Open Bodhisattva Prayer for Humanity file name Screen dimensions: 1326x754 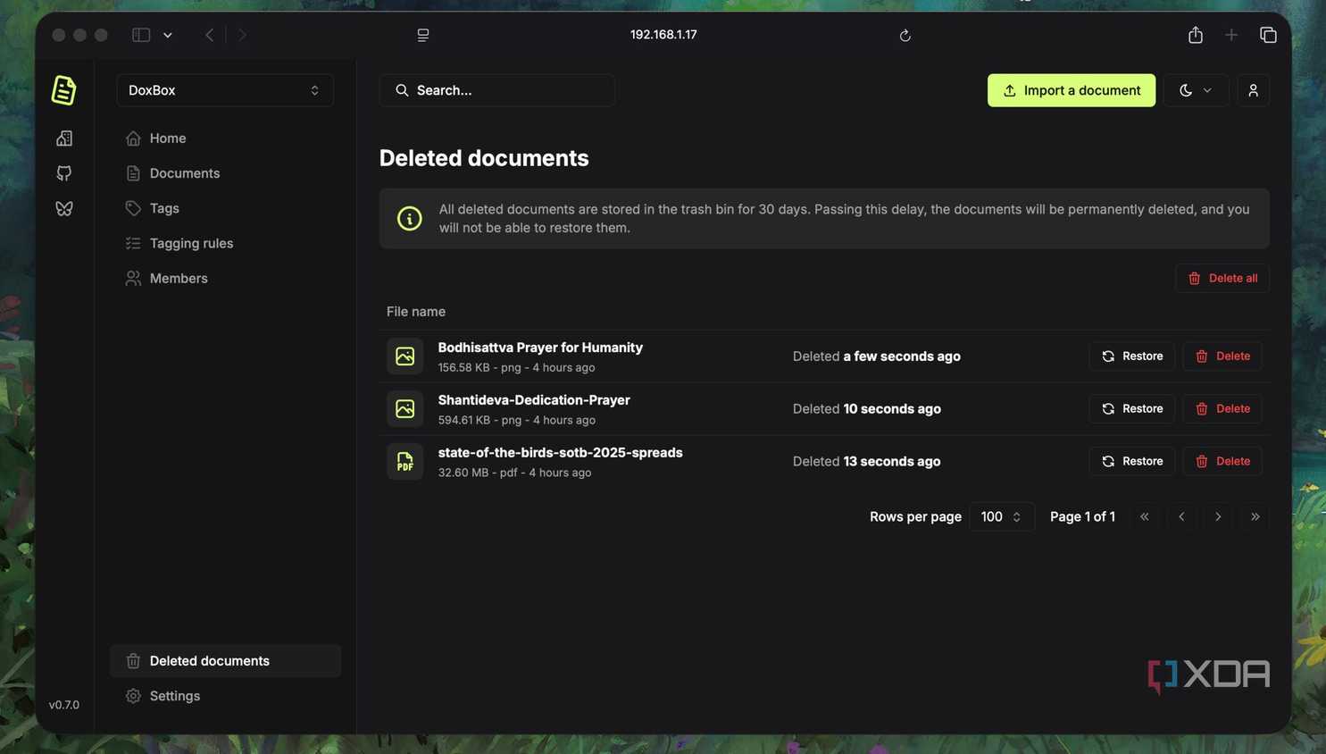point(540,348)
